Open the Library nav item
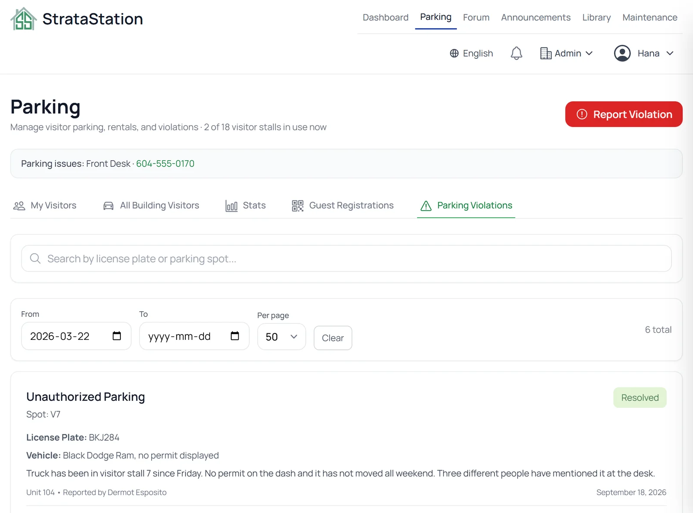The width and height of the screenshot is (693, 513). point(596,17)
